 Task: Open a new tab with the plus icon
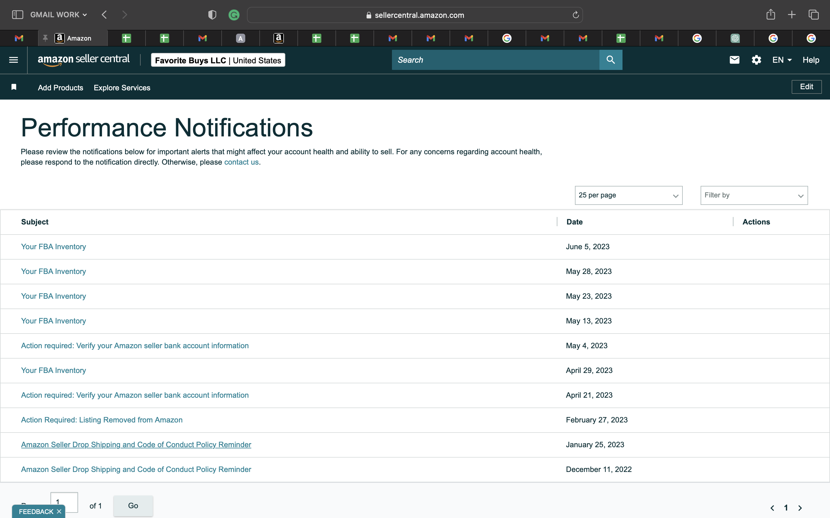coord(792,14)
